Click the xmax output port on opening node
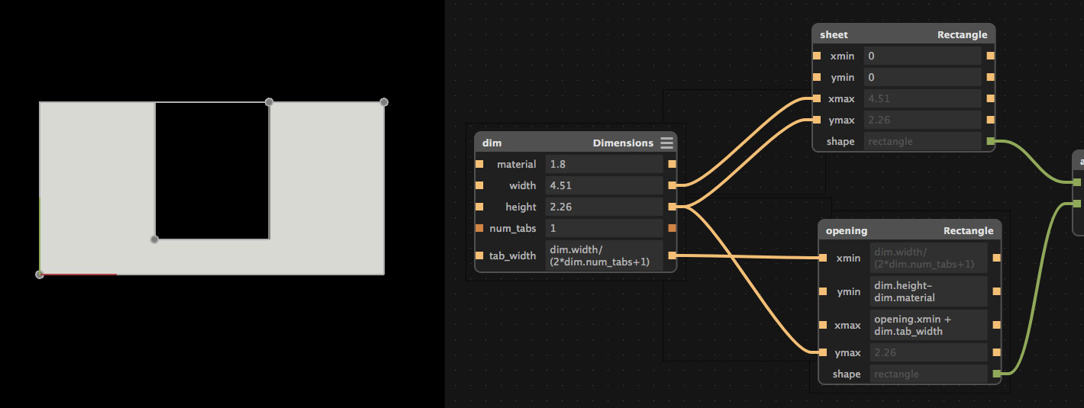 tap(997, 325)
